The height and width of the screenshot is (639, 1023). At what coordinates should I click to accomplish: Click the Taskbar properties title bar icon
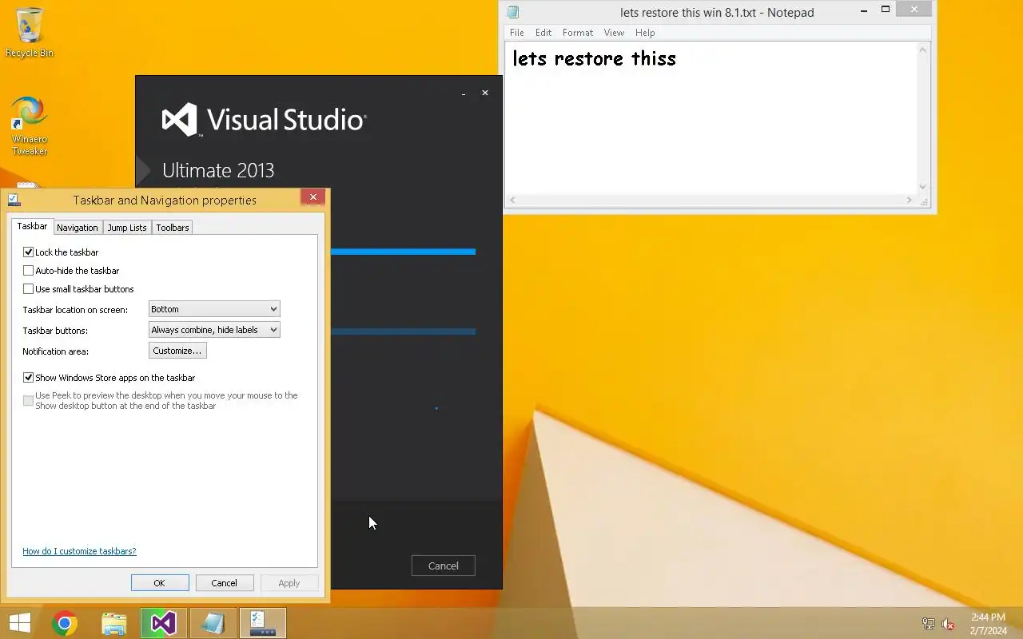point(14,200)
